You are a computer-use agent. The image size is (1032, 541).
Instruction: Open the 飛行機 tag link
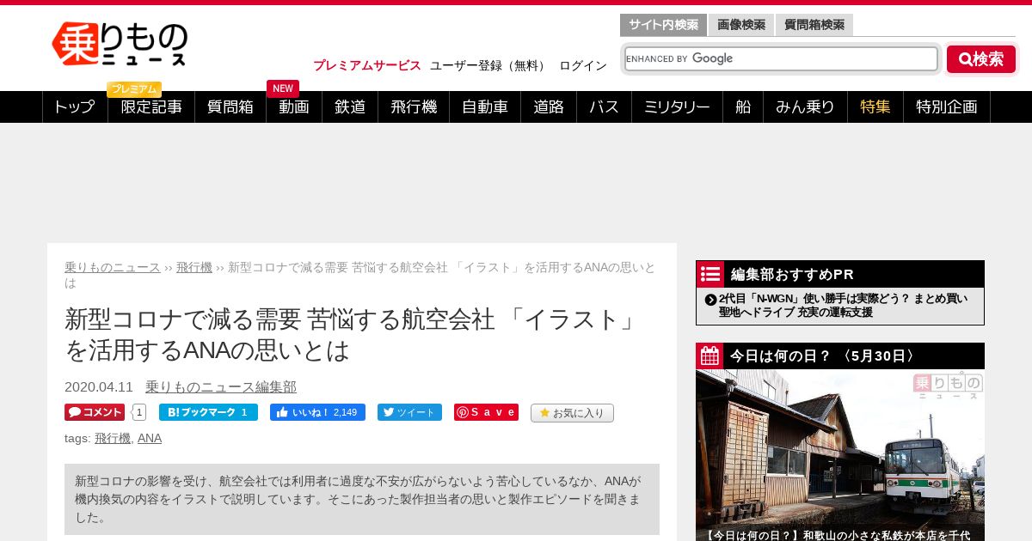[113, 438]
